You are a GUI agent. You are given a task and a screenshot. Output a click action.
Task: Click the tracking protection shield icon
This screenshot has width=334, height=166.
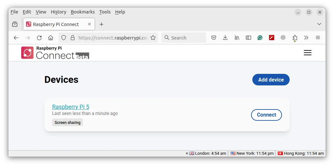tap(63, 38)
